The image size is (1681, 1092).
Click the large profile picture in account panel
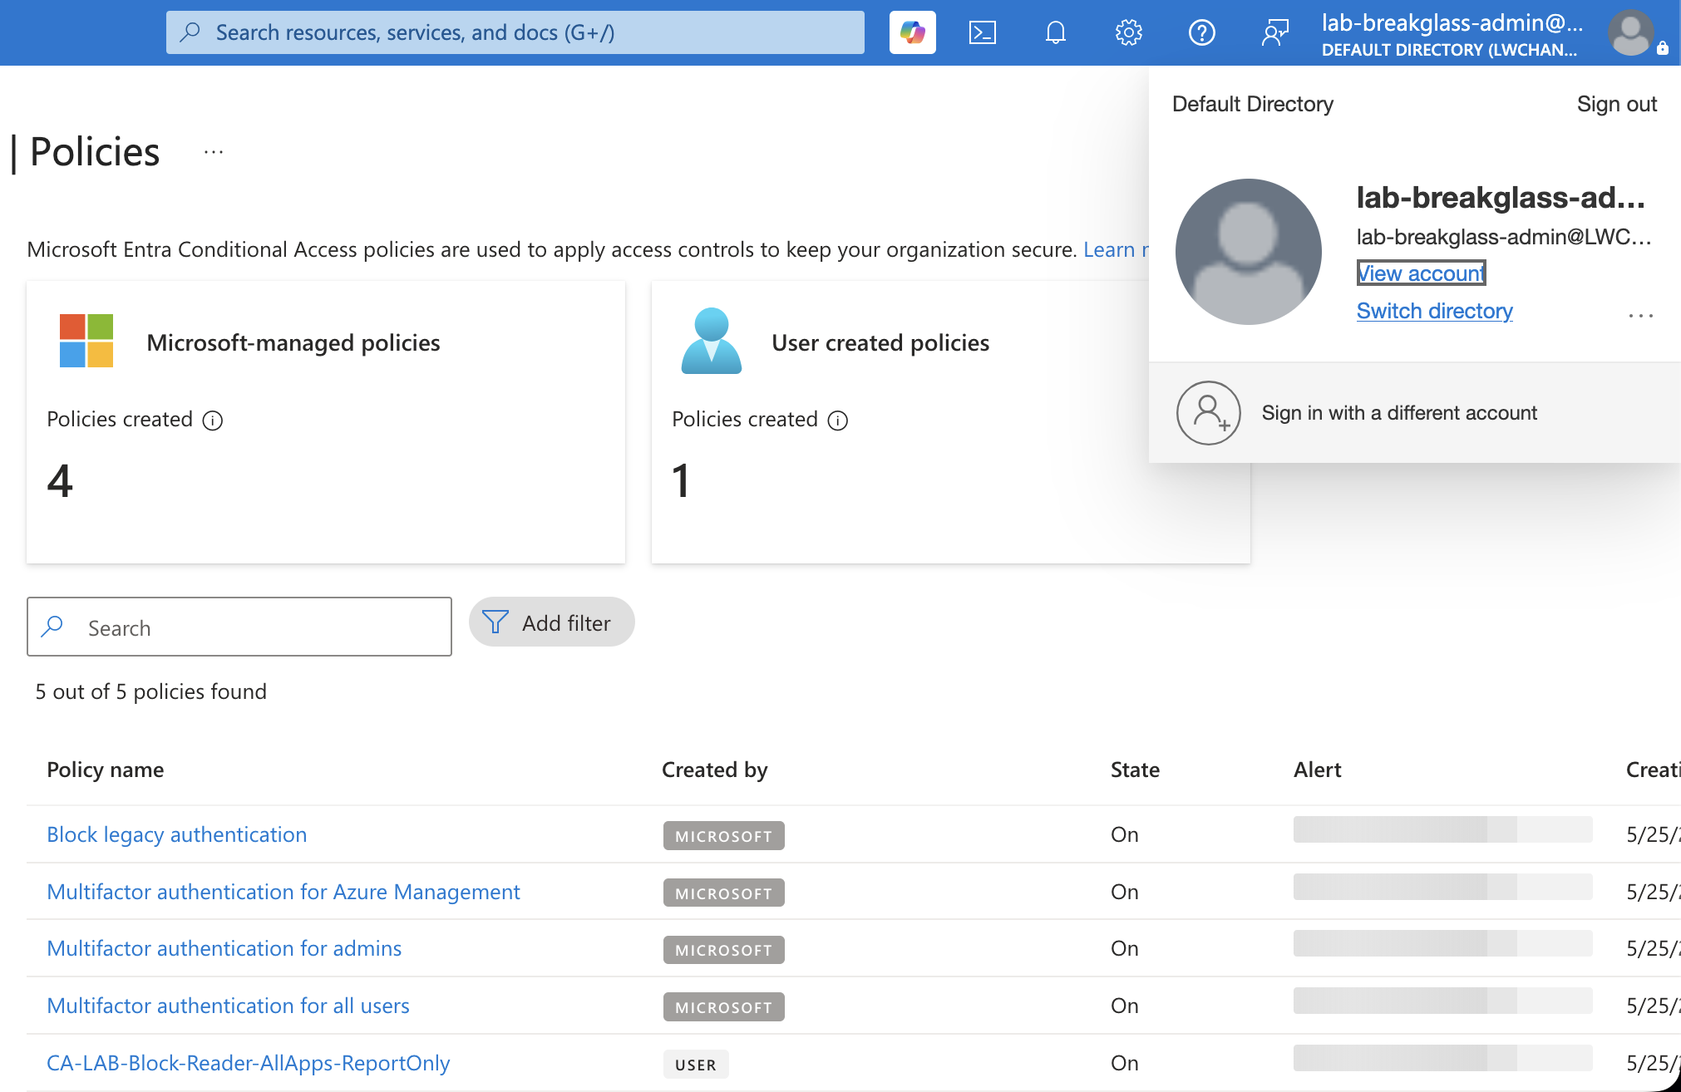pos(1248,251)
